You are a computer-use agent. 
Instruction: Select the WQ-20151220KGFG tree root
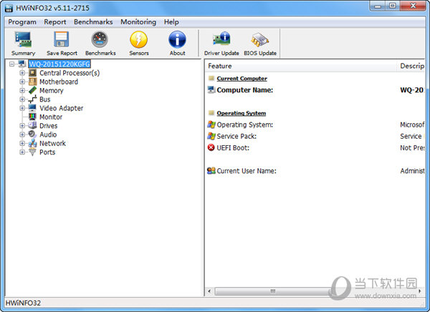[x=59, y=64]
